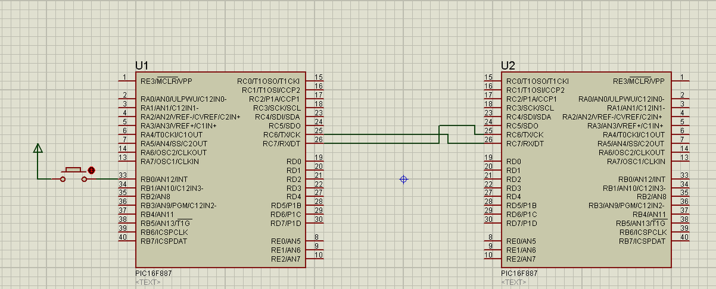This screenshot has width=716, height=289.
Task: Select pin number 25 on U2
Action: coord(488,131)
